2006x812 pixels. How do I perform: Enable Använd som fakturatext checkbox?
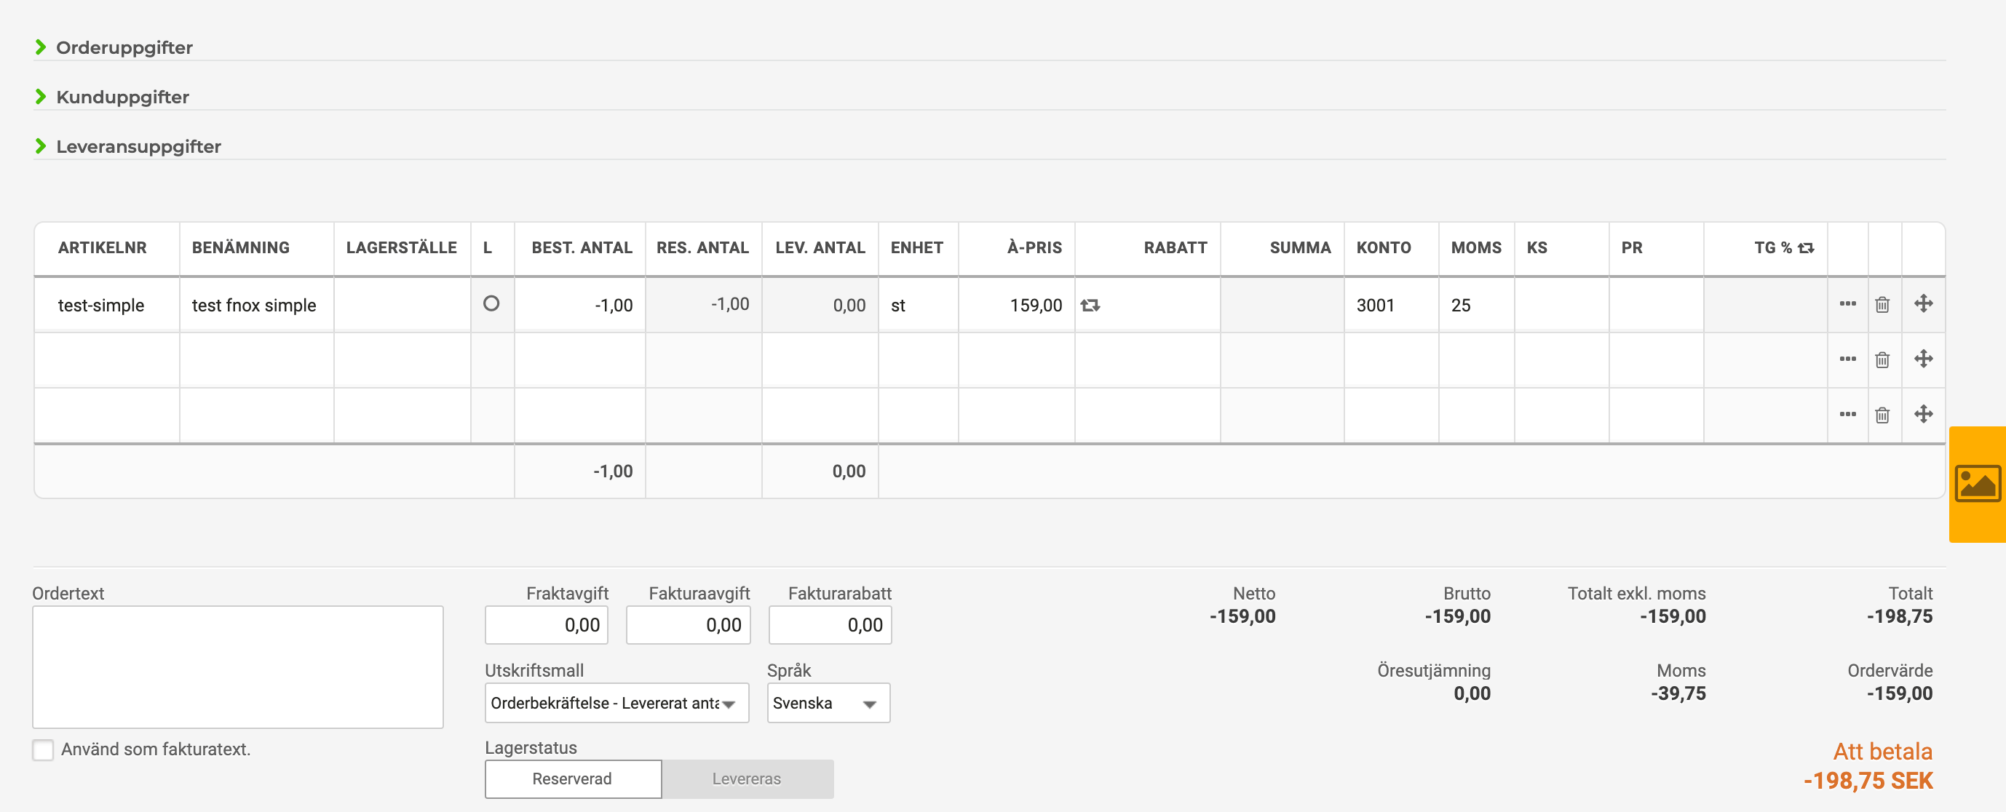(x=44, y=749)
